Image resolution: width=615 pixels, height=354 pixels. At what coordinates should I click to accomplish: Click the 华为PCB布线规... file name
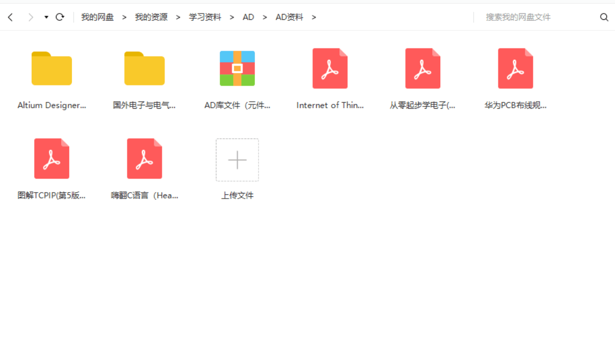click(x=516, y=105)
